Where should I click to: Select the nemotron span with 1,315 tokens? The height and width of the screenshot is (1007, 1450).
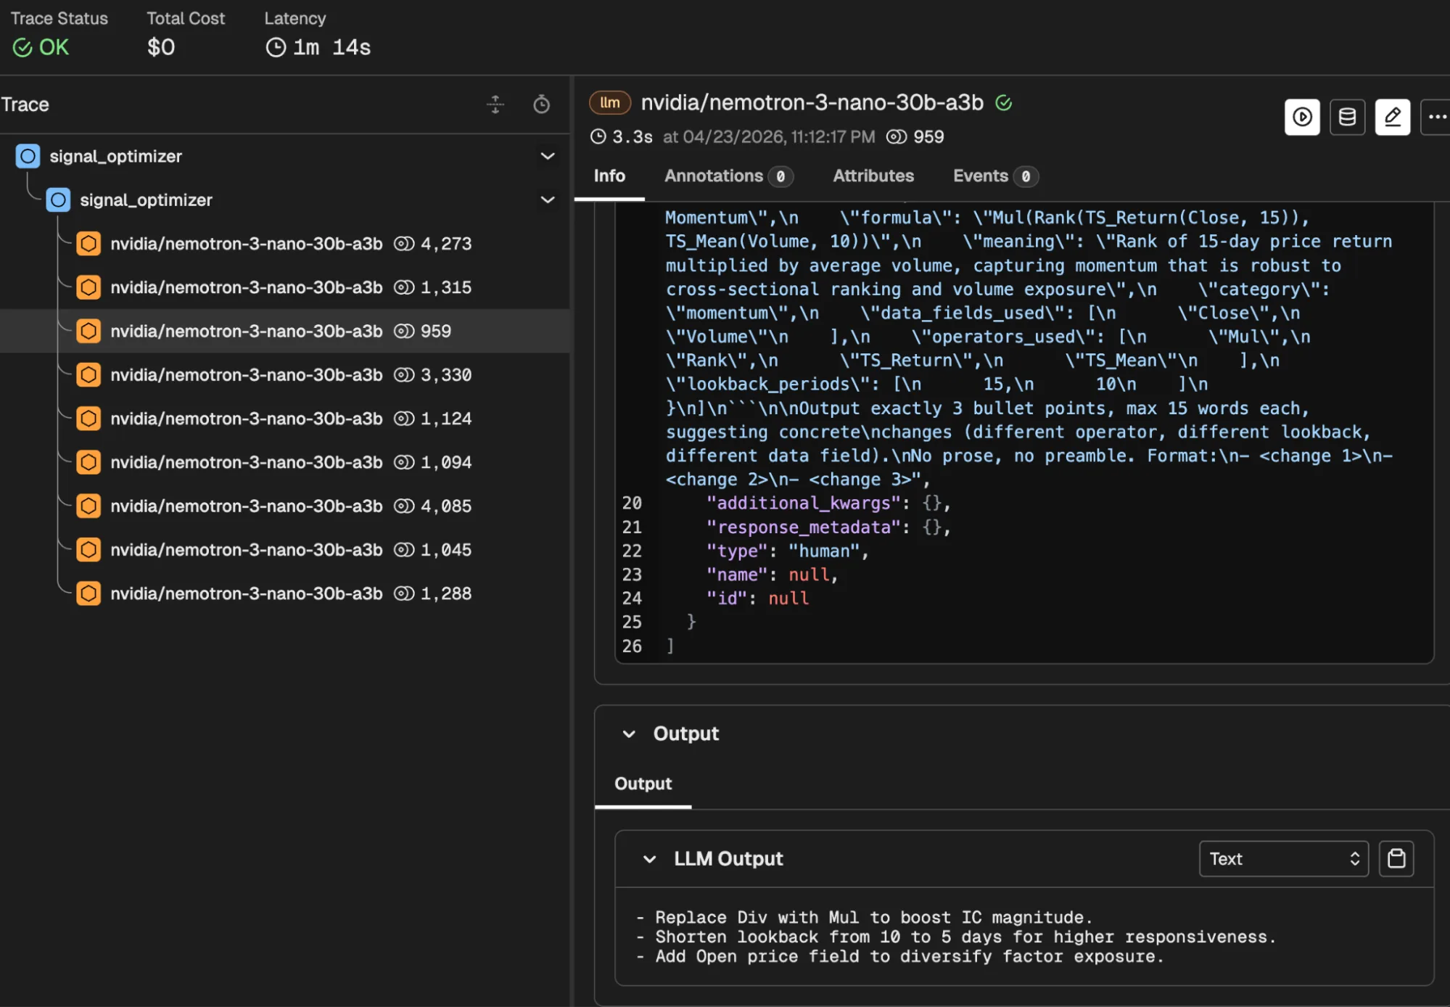tap(284, 287)
